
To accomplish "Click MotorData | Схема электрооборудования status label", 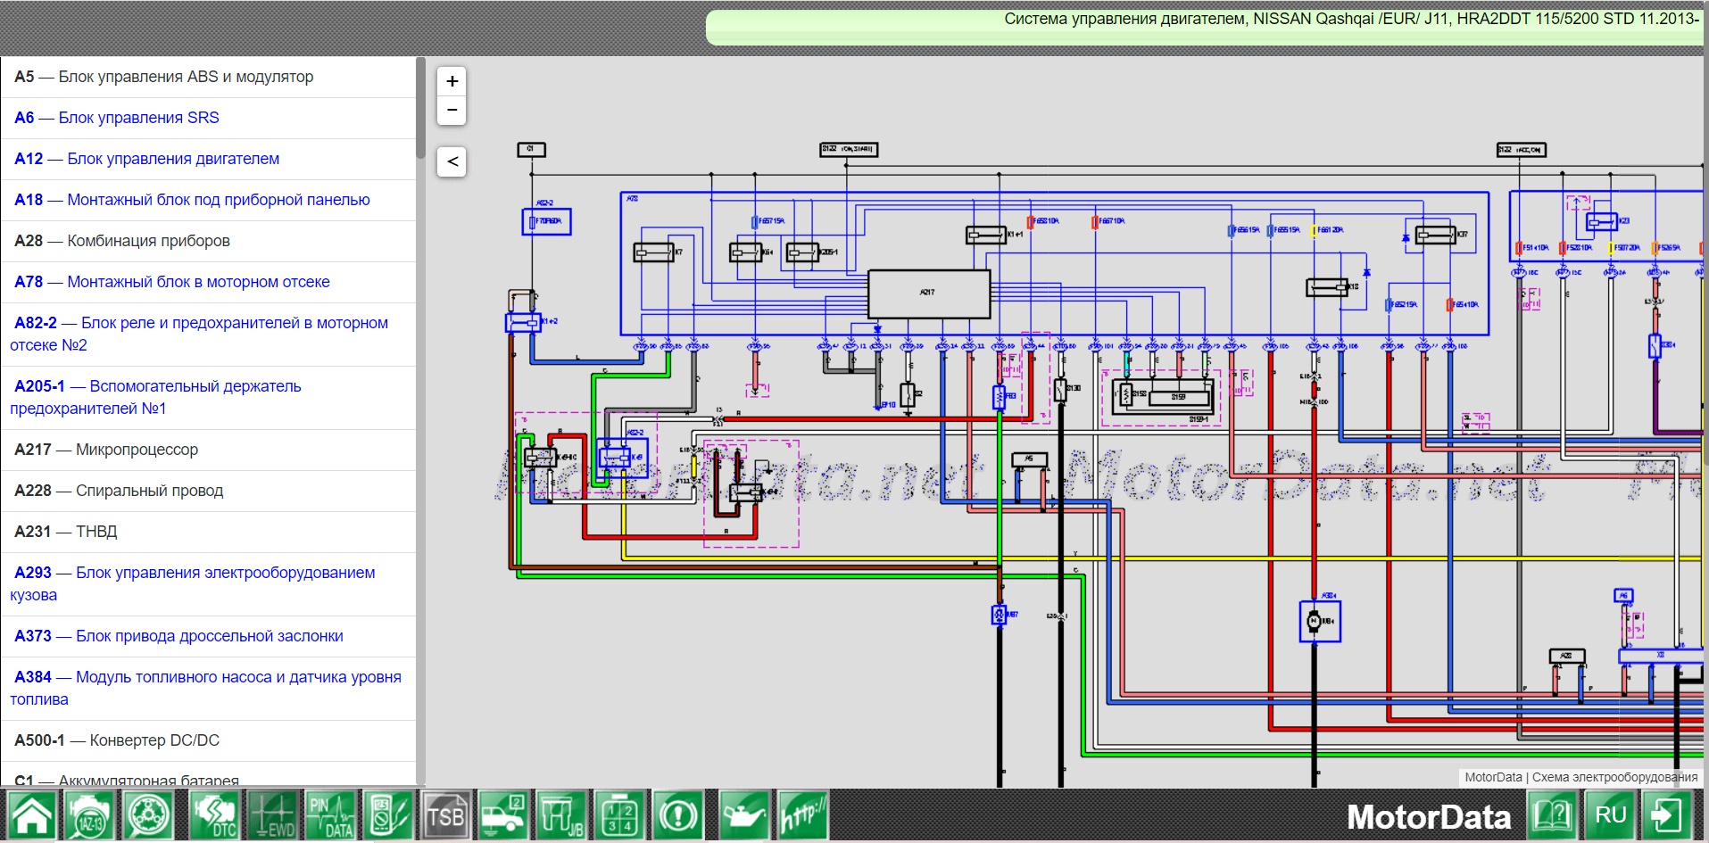I will point(1580,777).
